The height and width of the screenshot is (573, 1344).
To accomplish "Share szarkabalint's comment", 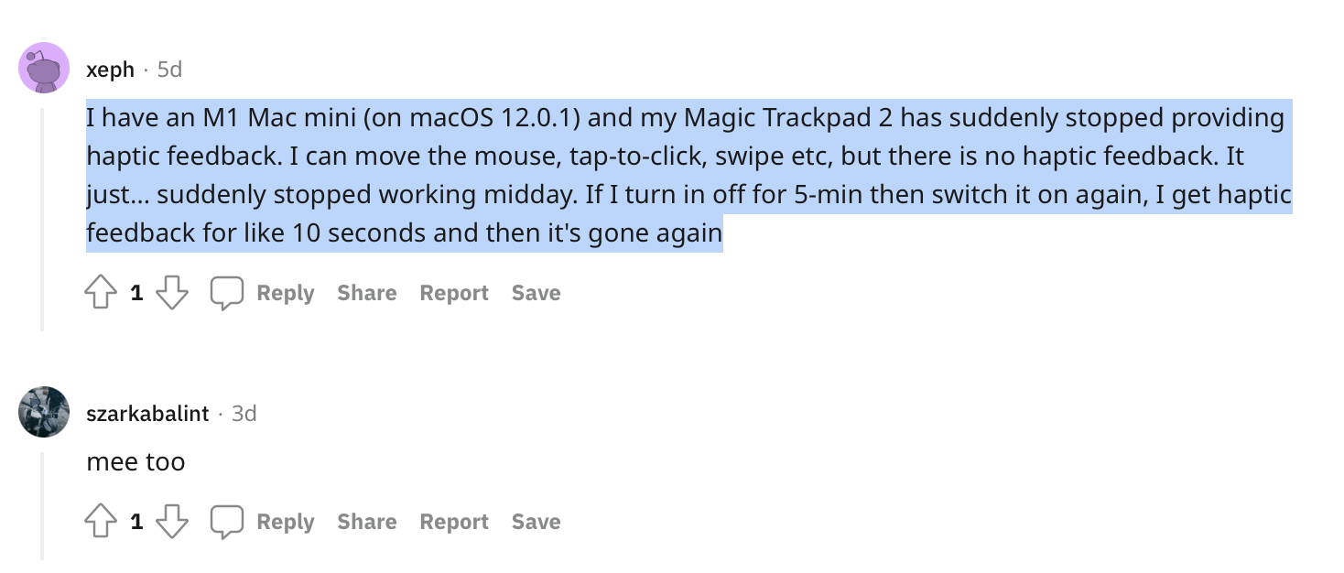I will coord(366,522).
